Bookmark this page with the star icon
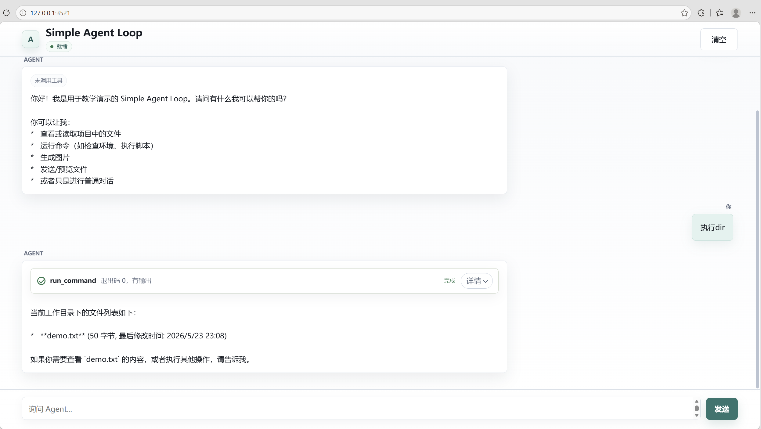Image resolution: width=761 pixels, height=429 pixels. [684, 13]
